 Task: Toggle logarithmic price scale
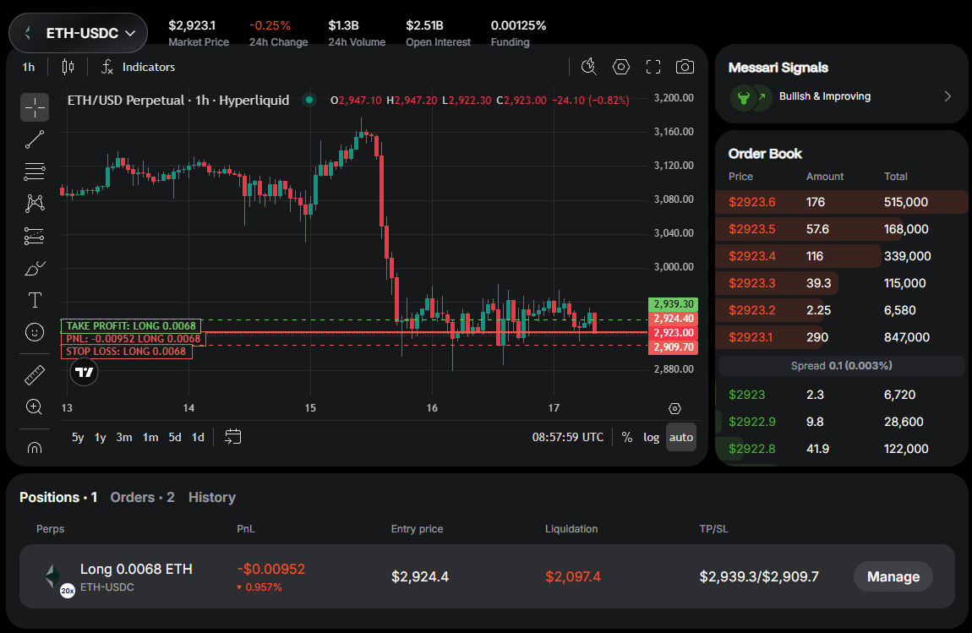coord(651,437)
